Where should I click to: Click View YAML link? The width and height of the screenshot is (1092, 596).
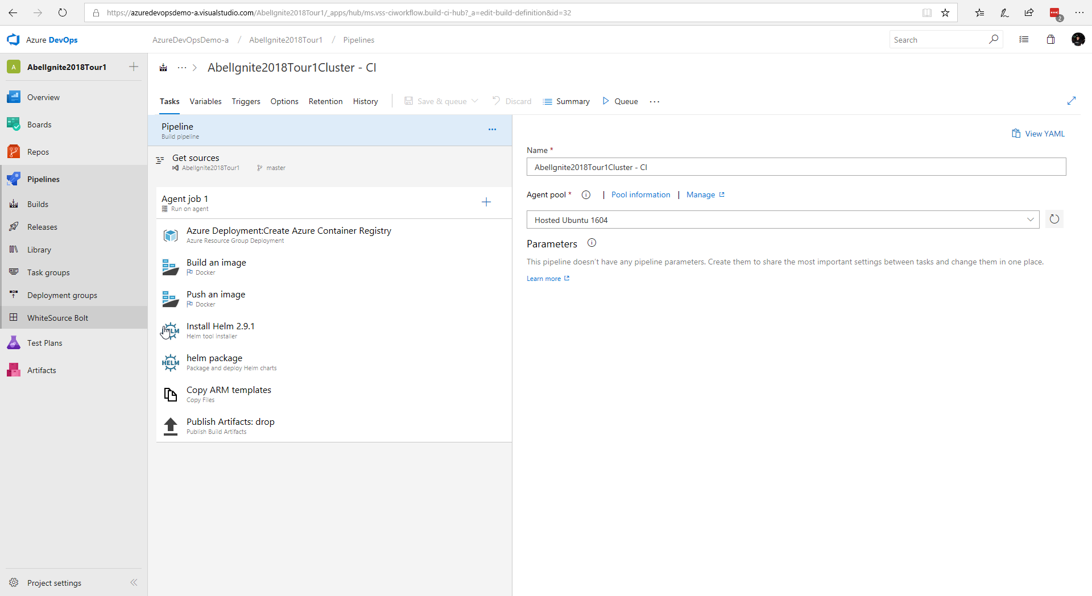click(1038, 134)
